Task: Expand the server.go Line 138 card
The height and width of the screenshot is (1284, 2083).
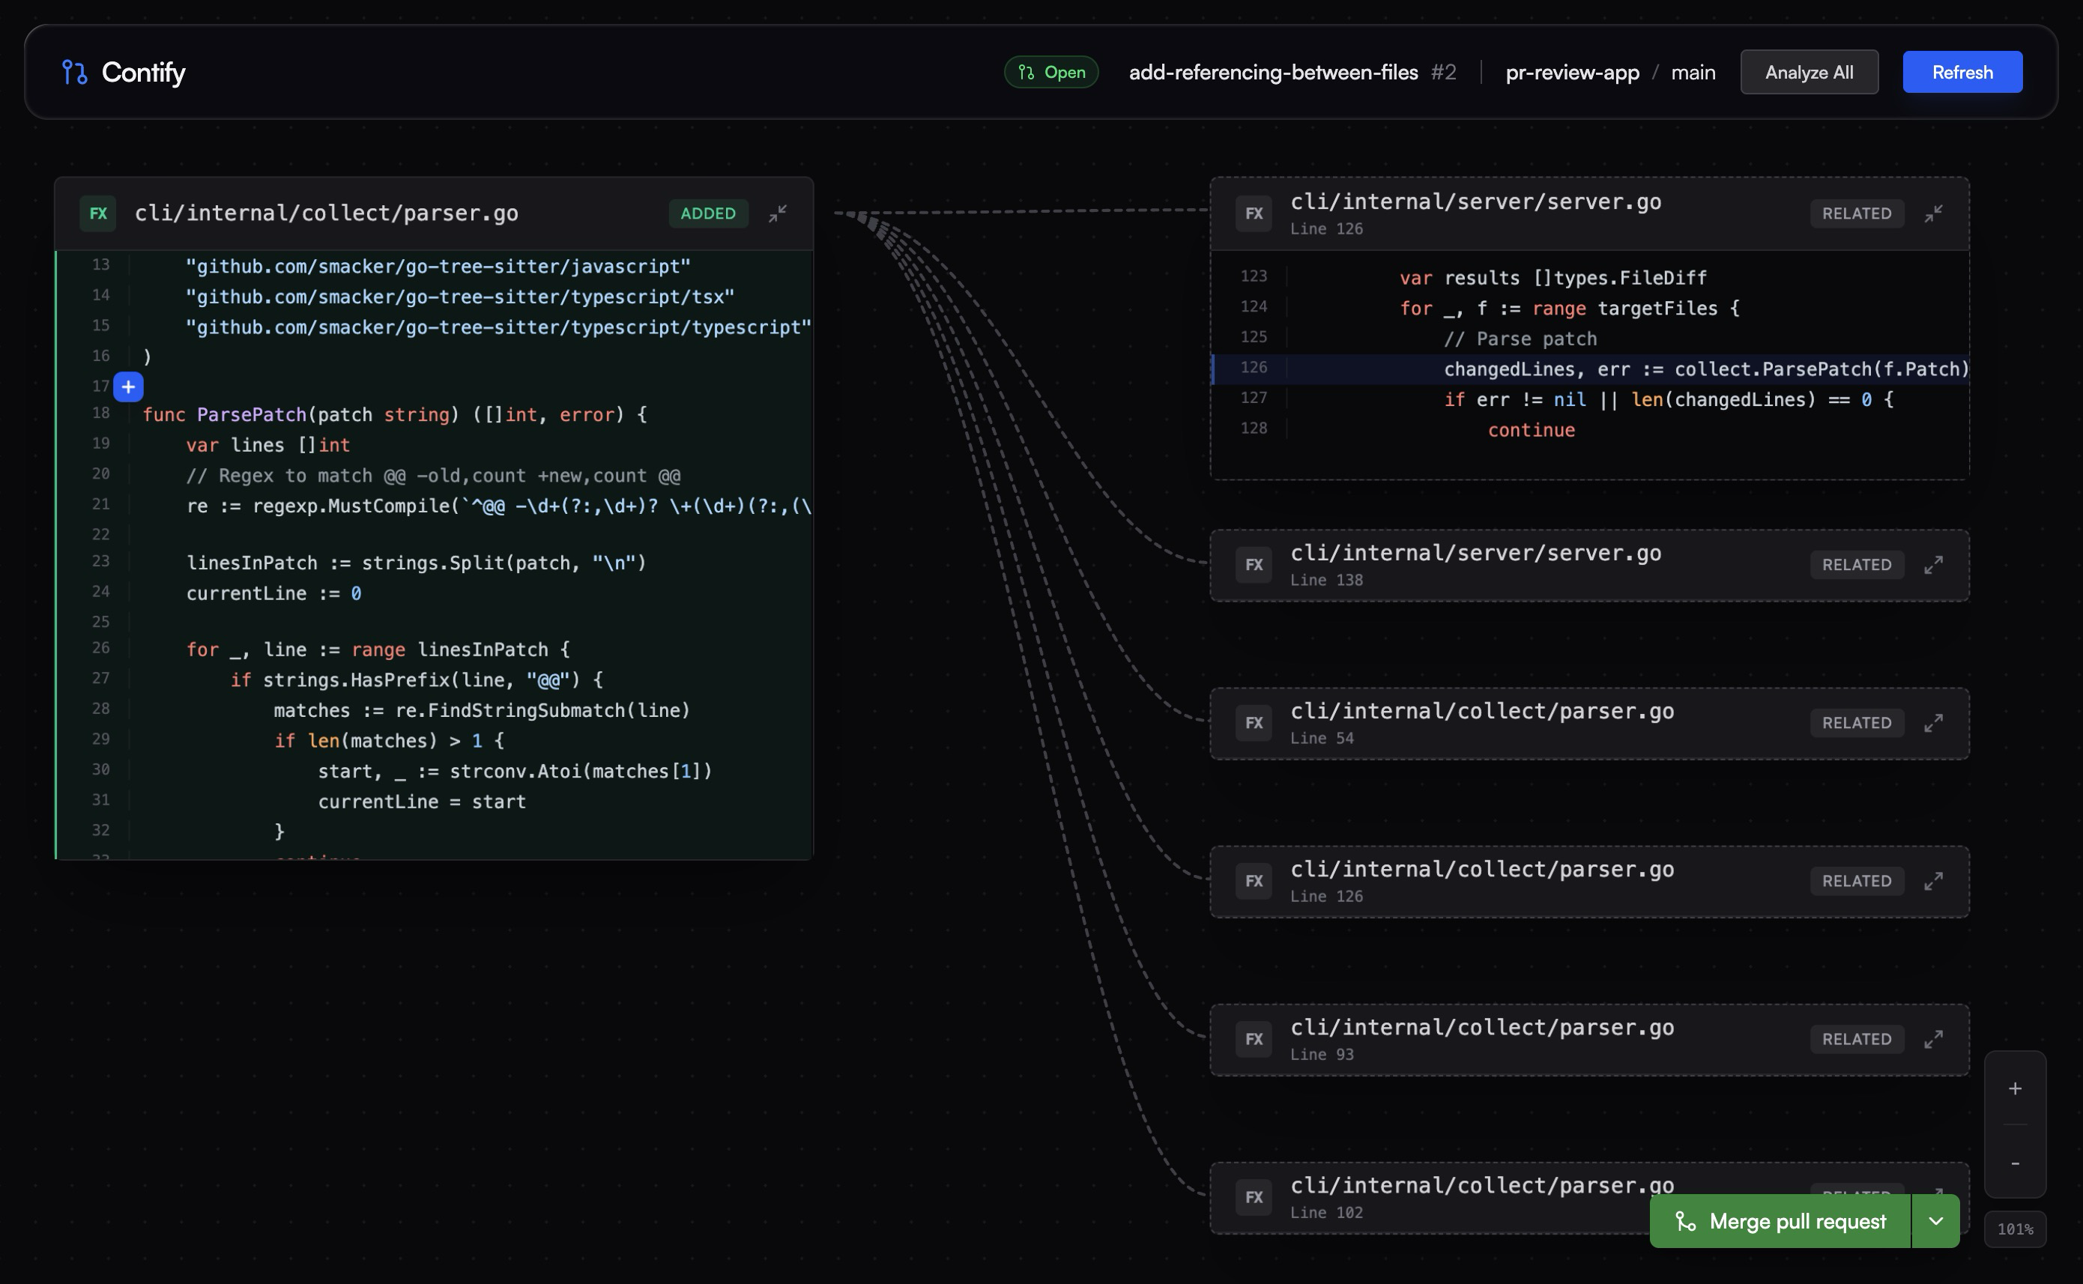Action: (1932, 566)
